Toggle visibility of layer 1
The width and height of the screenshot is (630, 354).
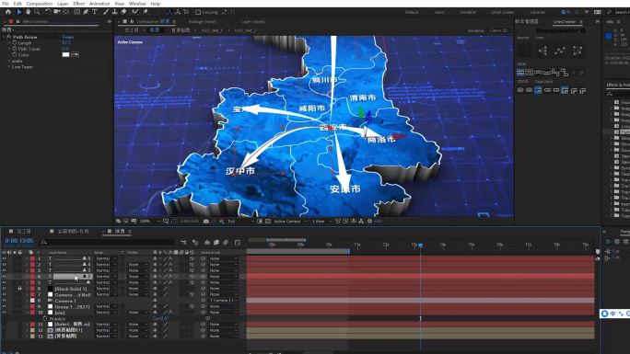(5, 258)
